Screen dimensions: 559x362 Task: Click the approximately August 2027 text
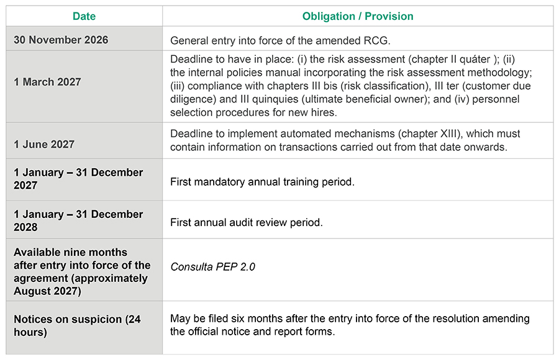(81, 284)
